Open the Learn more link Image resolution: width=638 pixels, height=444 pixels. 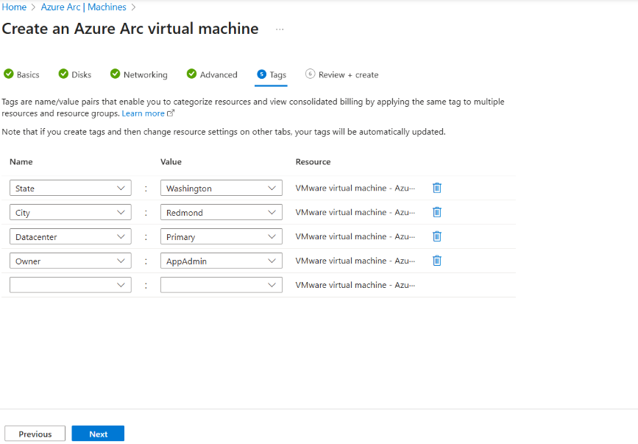[143, 113]
